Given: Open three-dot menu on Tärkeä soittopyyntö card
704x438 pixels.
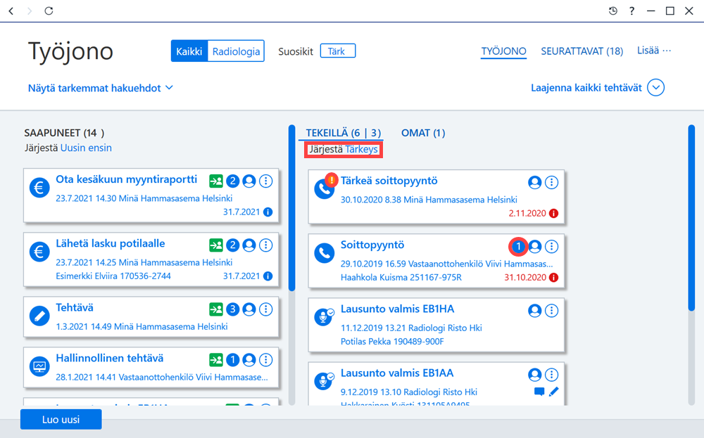Looking at the screenshot, I should click(x=551, y=183).
